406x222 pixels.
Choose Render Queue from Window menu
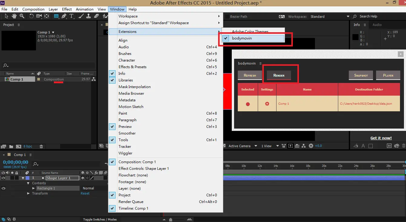166,201
